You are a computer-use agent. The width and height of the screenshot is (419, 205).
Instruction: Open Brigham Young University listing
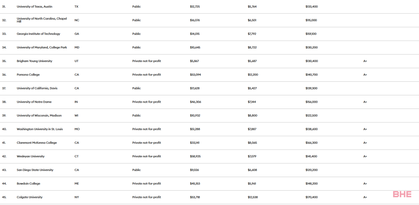pyautogui.click(x=35, y=61)
